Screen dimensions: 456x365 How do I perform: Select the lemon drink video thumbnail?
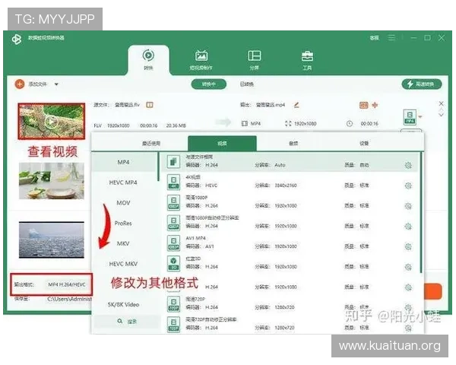(x=52, y=181)
